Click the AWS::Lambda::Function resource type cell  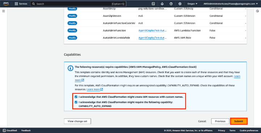[x=187, y=31]
